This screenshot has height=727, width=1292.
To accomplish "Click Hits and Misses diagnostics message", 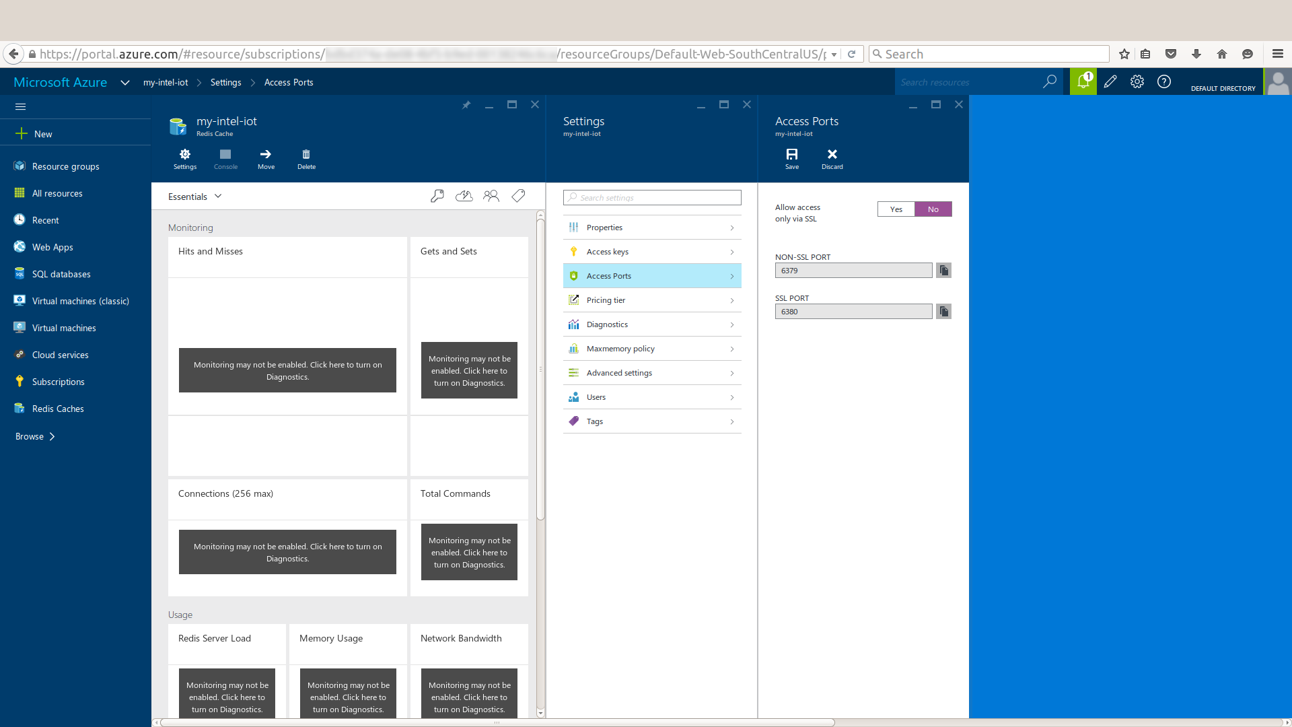I will click(287, 370).
